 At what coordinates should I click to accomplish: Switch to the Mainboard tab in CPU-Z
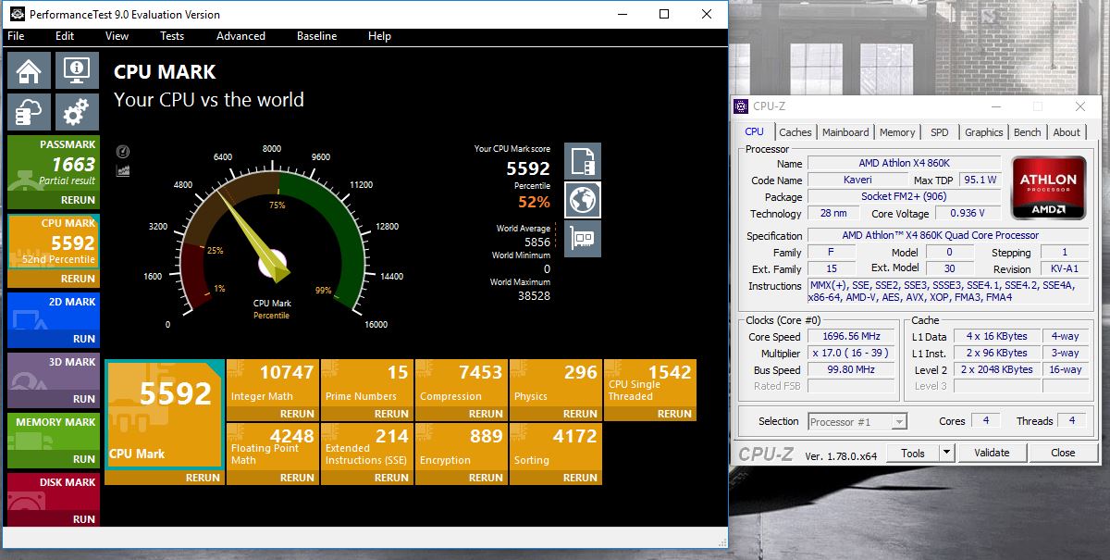(845, 132)
